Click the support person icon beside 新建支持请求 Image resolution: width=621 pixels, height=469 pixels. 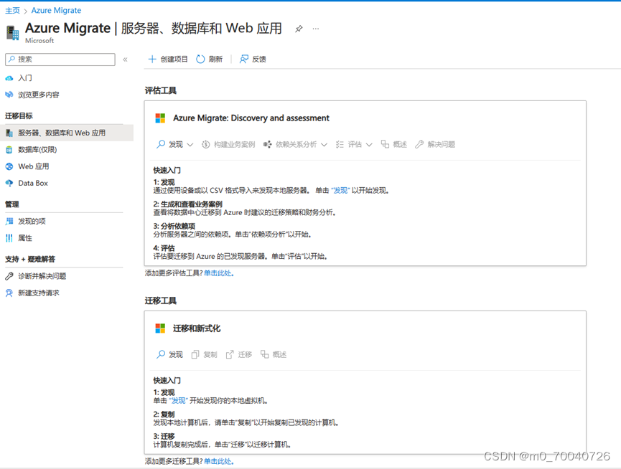pyautogui.click(x=9, y=293)
